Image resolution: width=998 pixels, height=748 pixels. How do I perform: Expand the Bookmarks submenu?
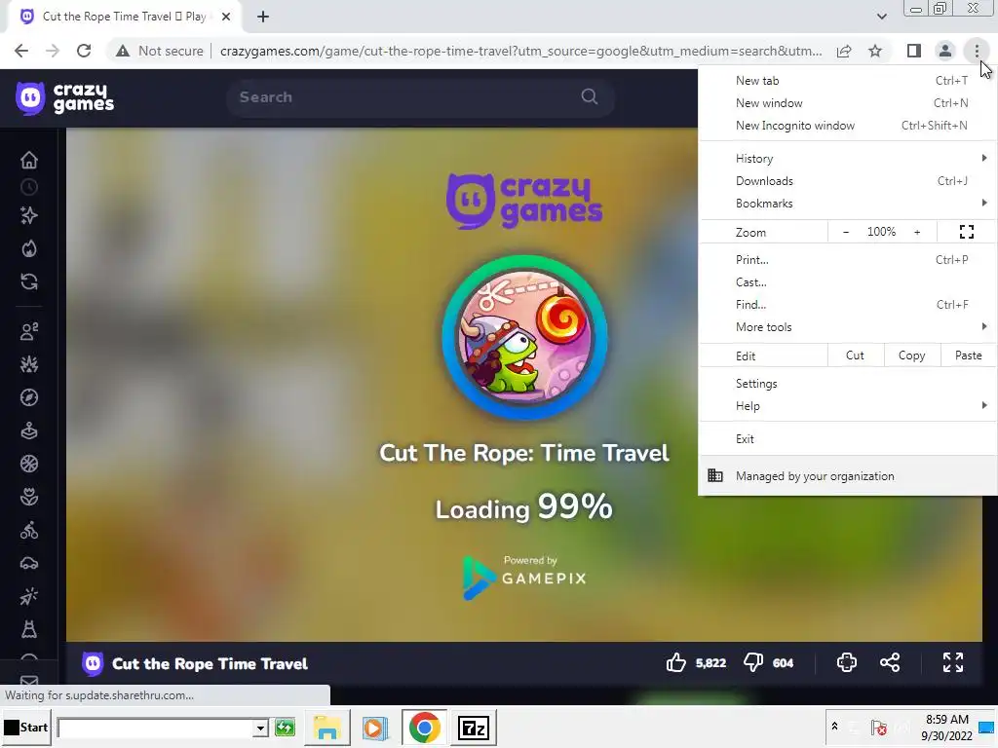pyautogui.click(x=849, y=204)
